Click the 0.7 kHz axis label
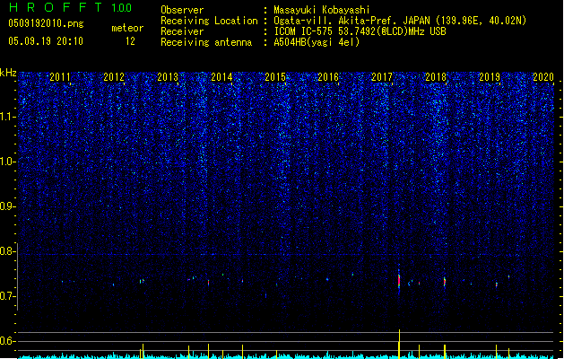564x359 pixels. point(7,296)
